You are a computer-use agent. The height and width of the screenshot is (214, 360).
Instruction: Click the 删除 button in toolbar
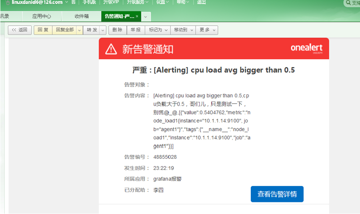[118, 30]
